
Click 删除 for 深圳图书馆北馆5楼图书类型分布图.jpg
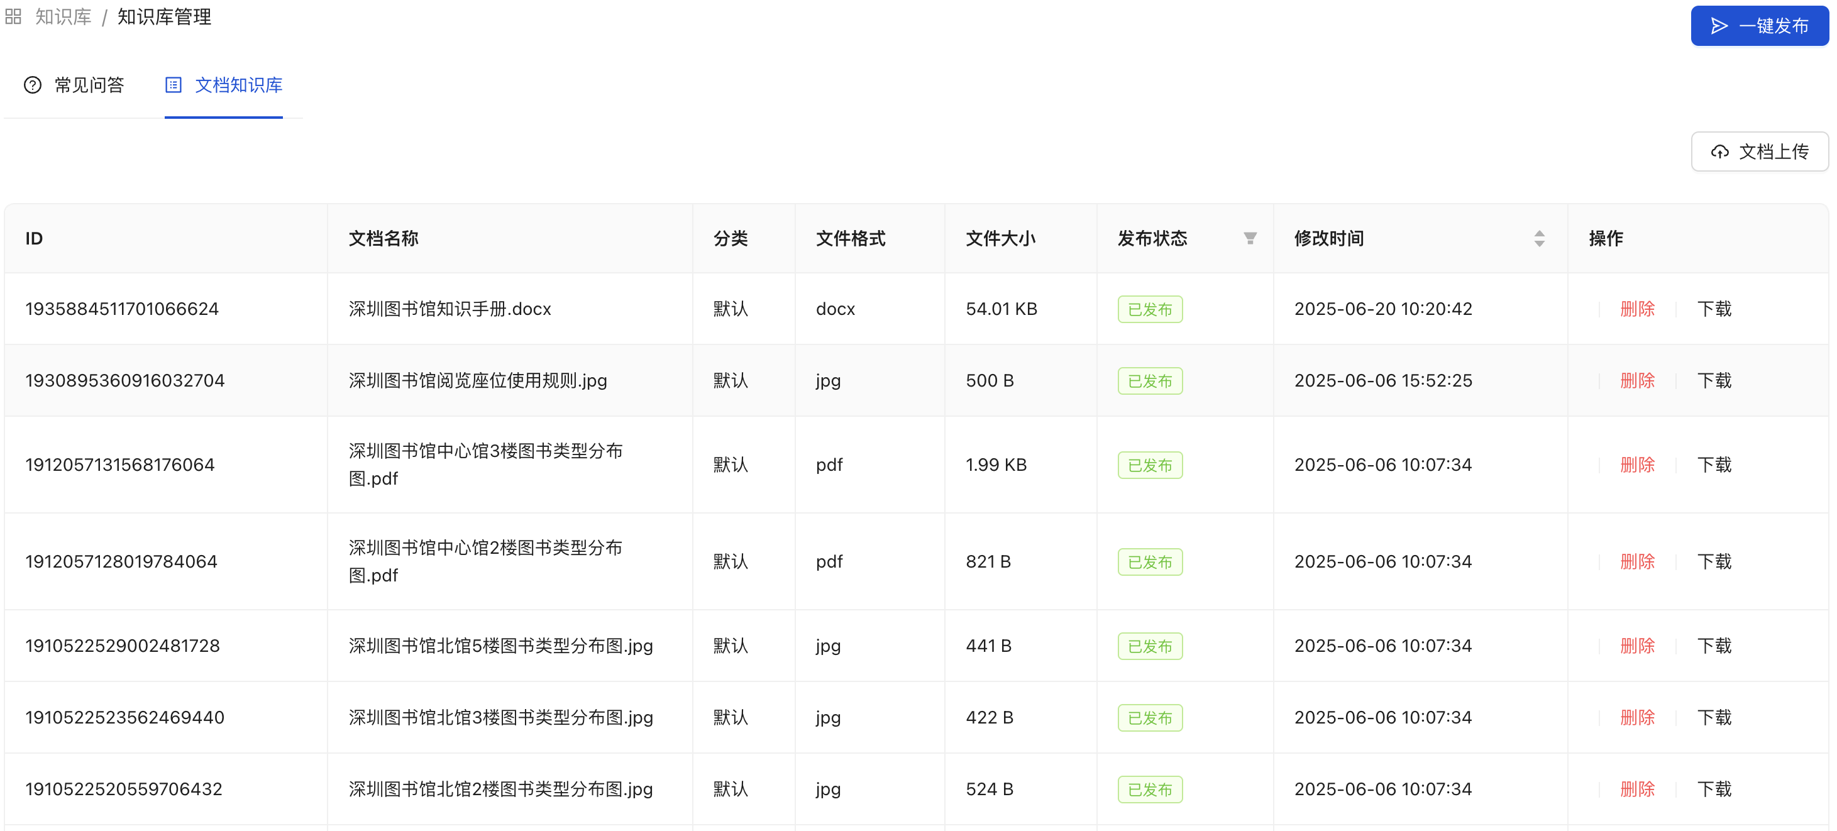click(1638, 646)
